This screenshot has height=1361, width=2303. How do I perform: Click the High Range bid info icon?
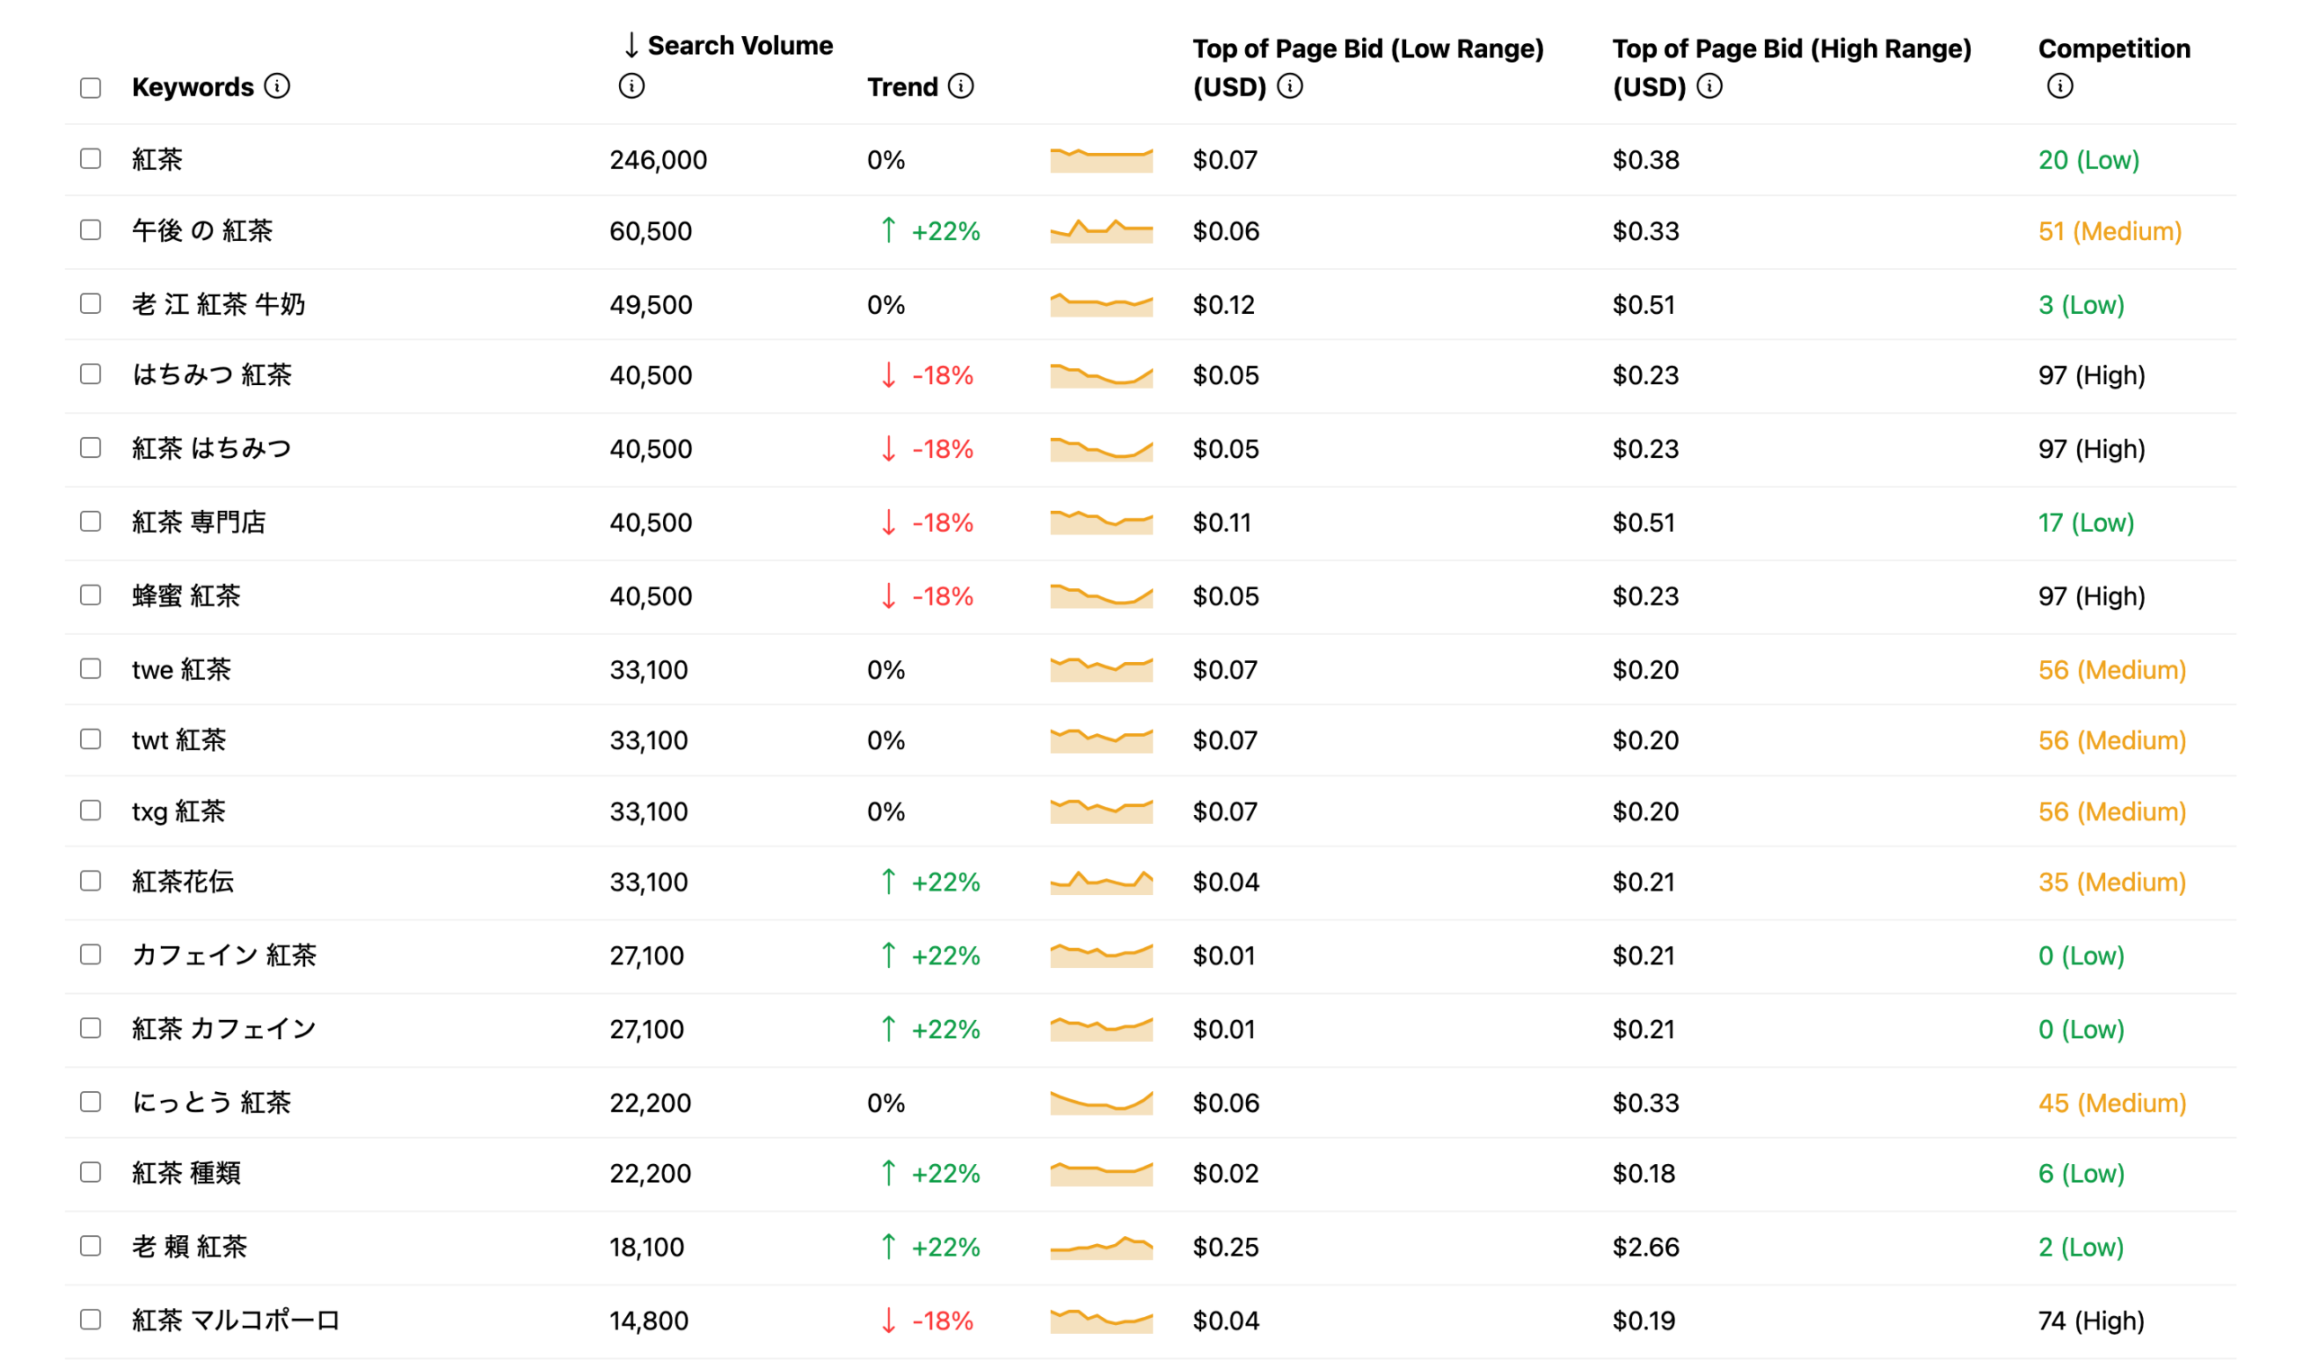[1708, 86]
